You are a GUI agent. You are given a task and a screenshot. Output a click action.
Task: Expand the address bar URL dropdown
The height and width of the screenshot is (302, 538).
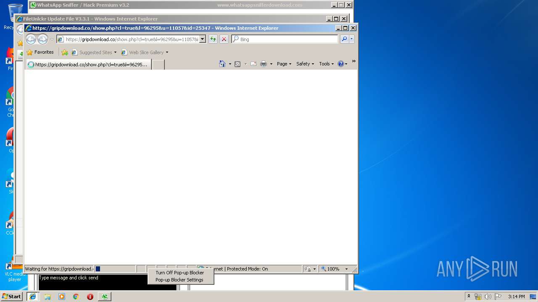(x=202, y=39)
